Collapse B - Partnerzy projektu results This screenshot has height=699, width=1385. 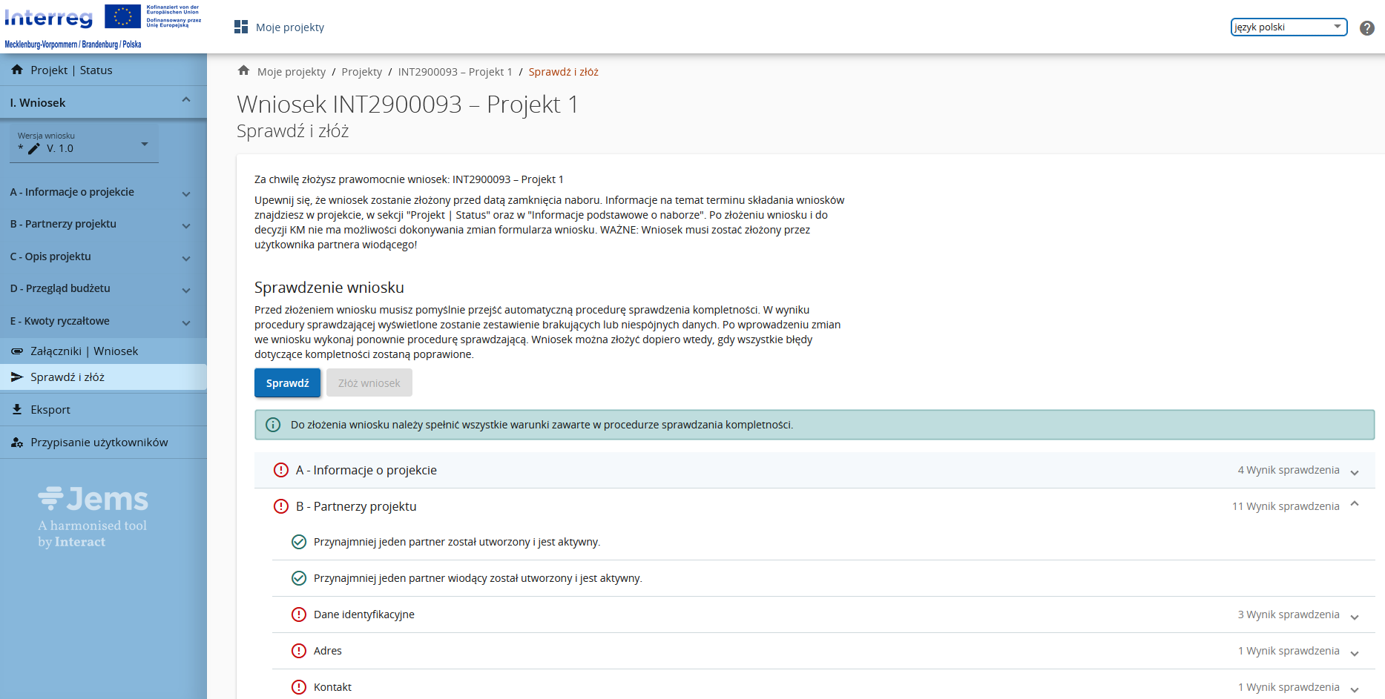coord(1355,505)
